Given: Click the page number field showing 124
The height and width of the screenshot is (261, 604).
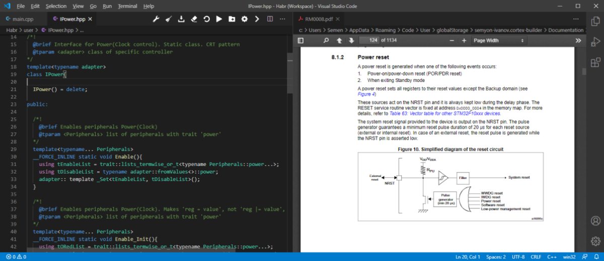Looking at the screenshot, I should point(370,40).
